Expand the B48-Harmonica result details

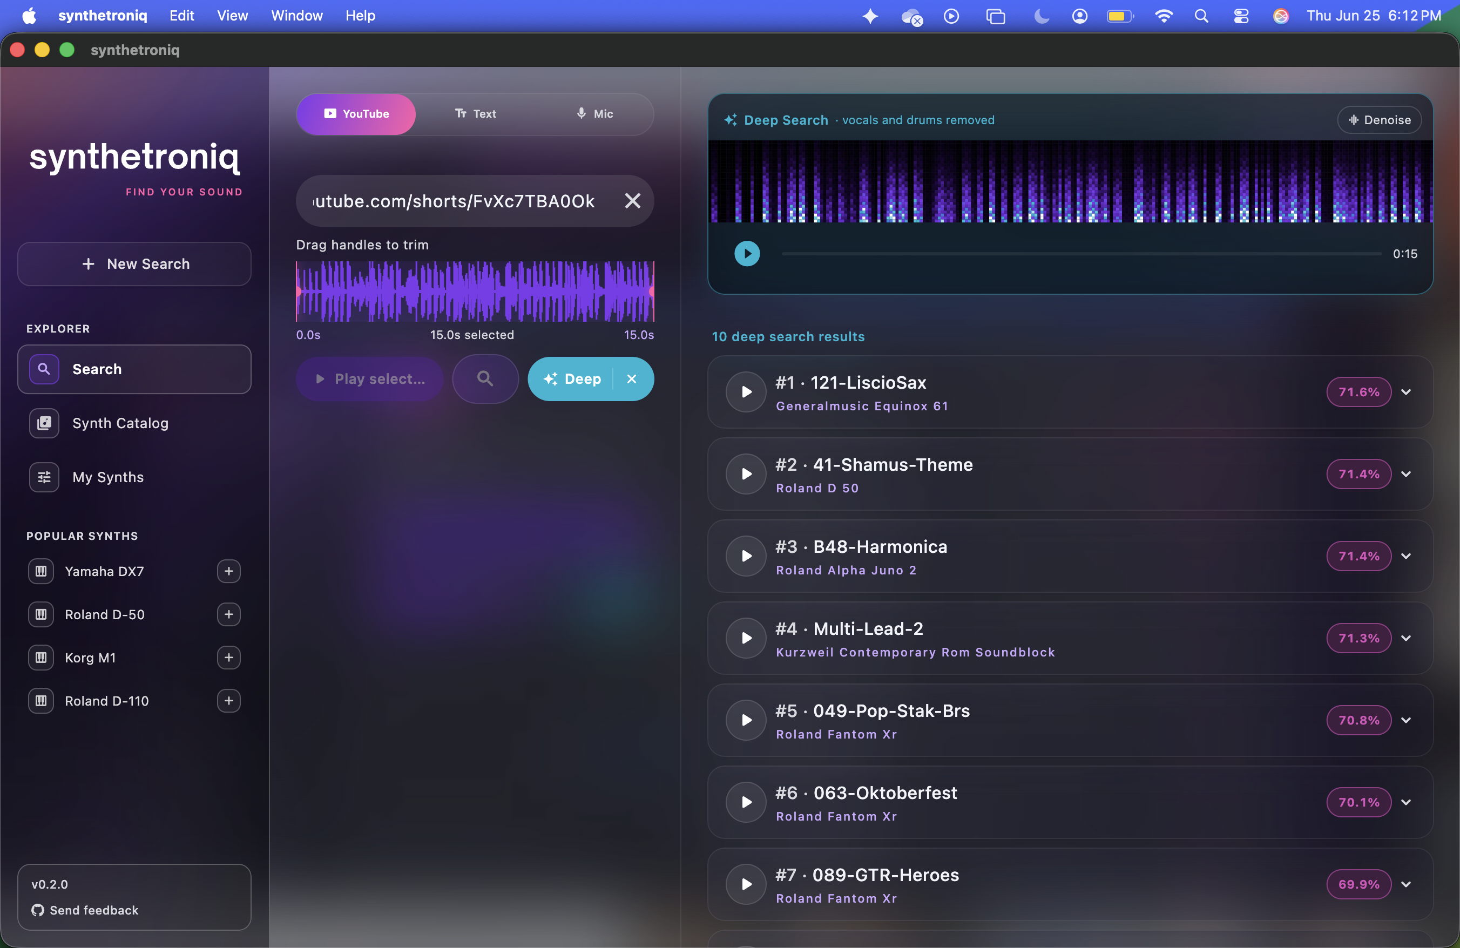tap(1406, 556)
